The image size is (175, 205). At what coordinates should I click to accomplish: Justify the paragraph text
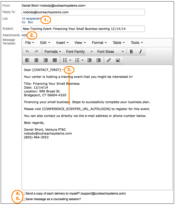[x=55, y=60]
